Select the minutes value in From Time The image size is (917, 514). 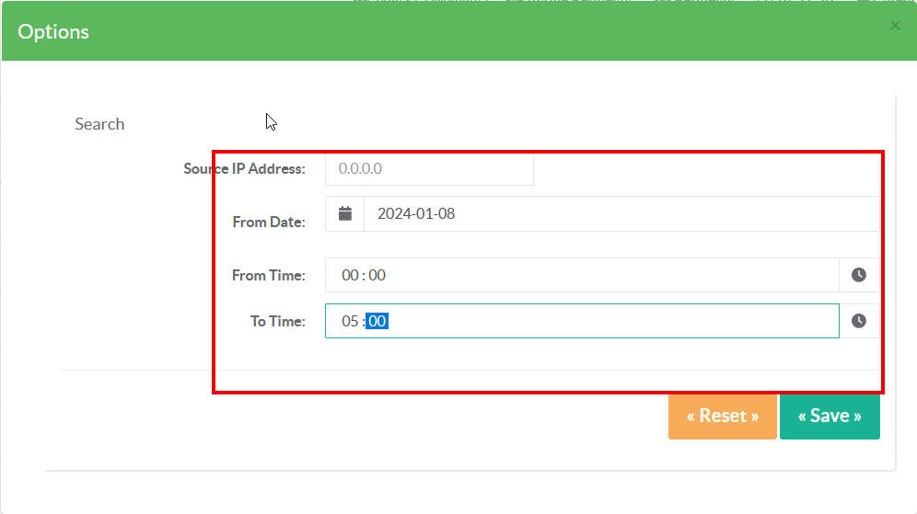[377, 275]
